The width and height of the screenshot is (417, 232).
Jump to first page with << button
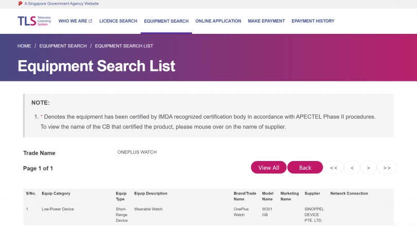334,168
